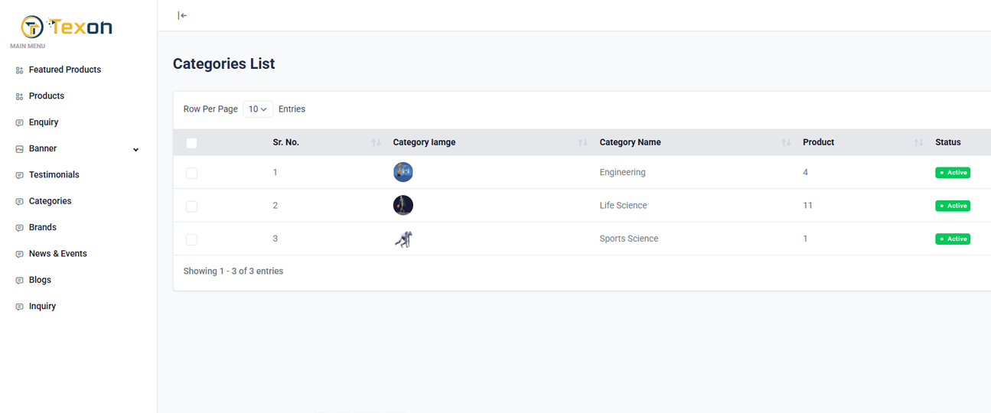Open Products menu item
This screenshot has width=991, height=413.
click(x=47, y=96)
